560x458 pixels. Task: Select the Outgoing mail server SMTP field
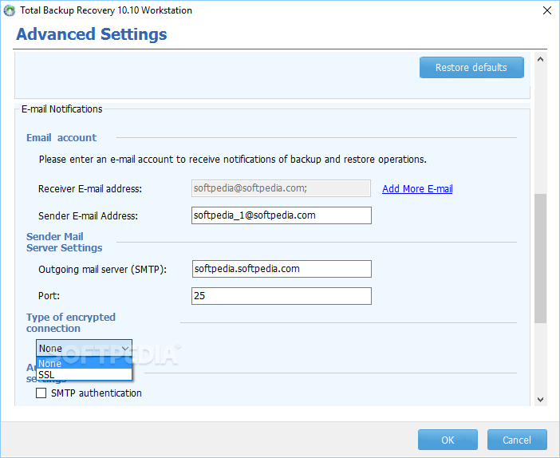click(x=282, y=269)
